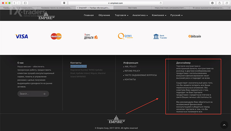This screenshot has width=231, height=131.
Task: Click the footer Search... field
Action: click(x=33, y=94)
